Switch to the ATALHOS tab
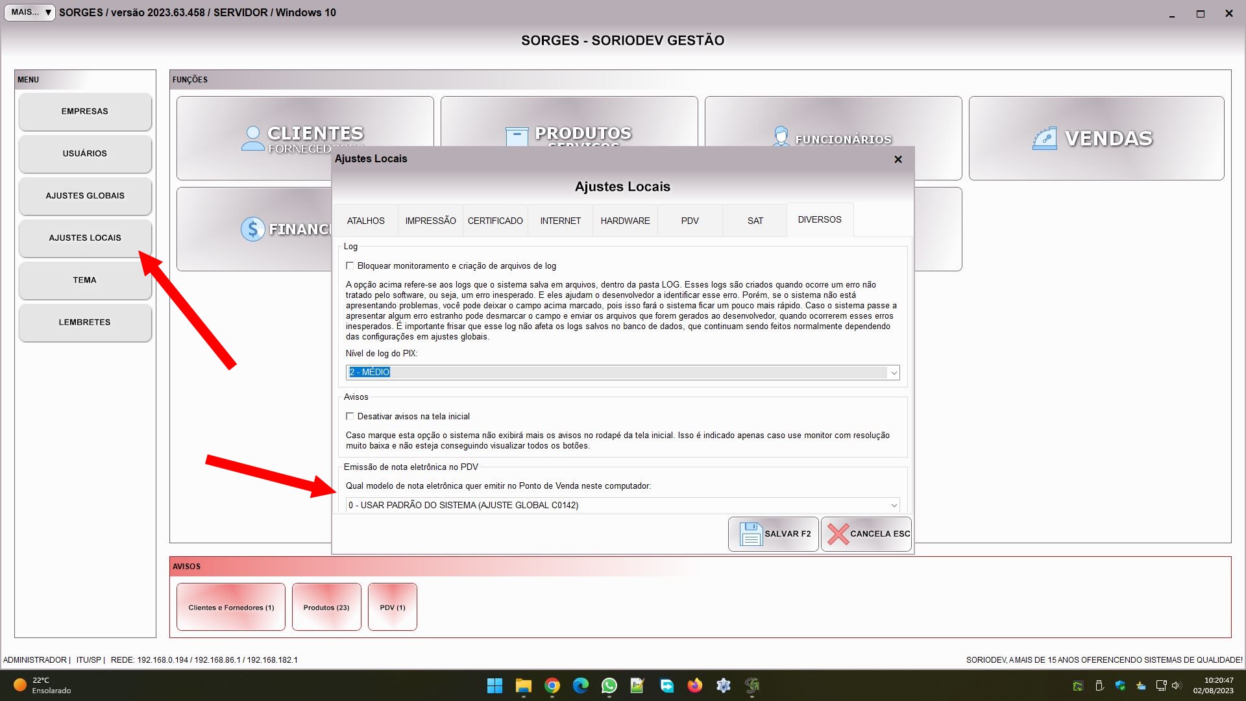 365,221
